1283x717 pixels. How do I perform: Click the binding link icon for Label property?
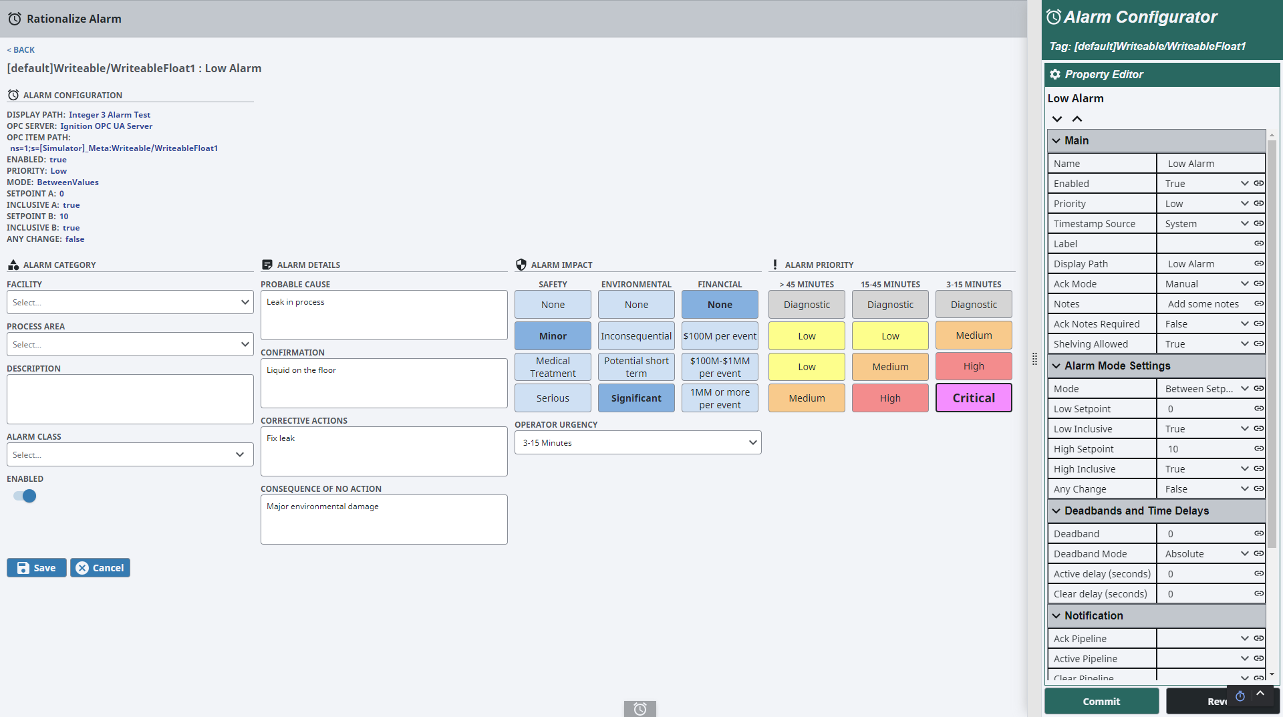tap(1258, 243)
